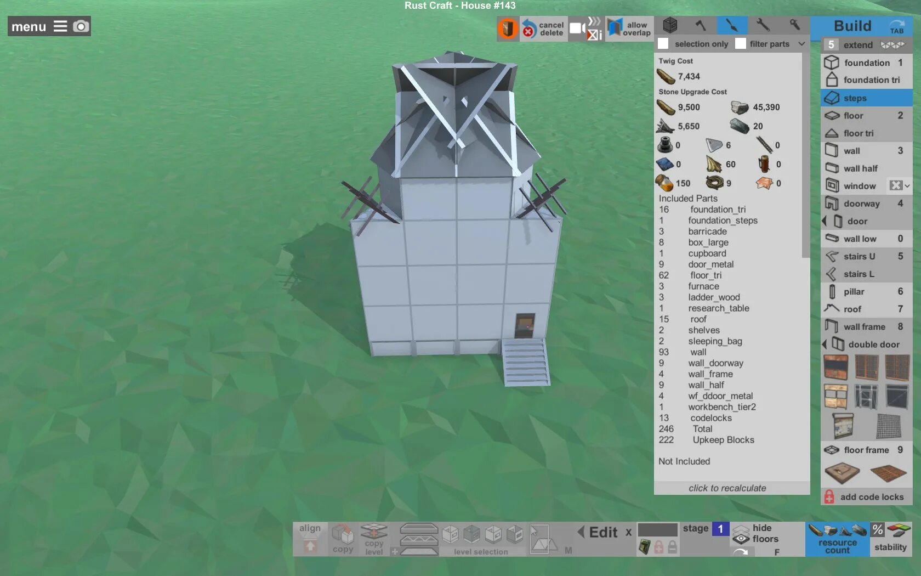Image resolution: width=921 pixels, height=576 pixels.
Task: Select the roof build piece
Action: (x=867, y=309)
